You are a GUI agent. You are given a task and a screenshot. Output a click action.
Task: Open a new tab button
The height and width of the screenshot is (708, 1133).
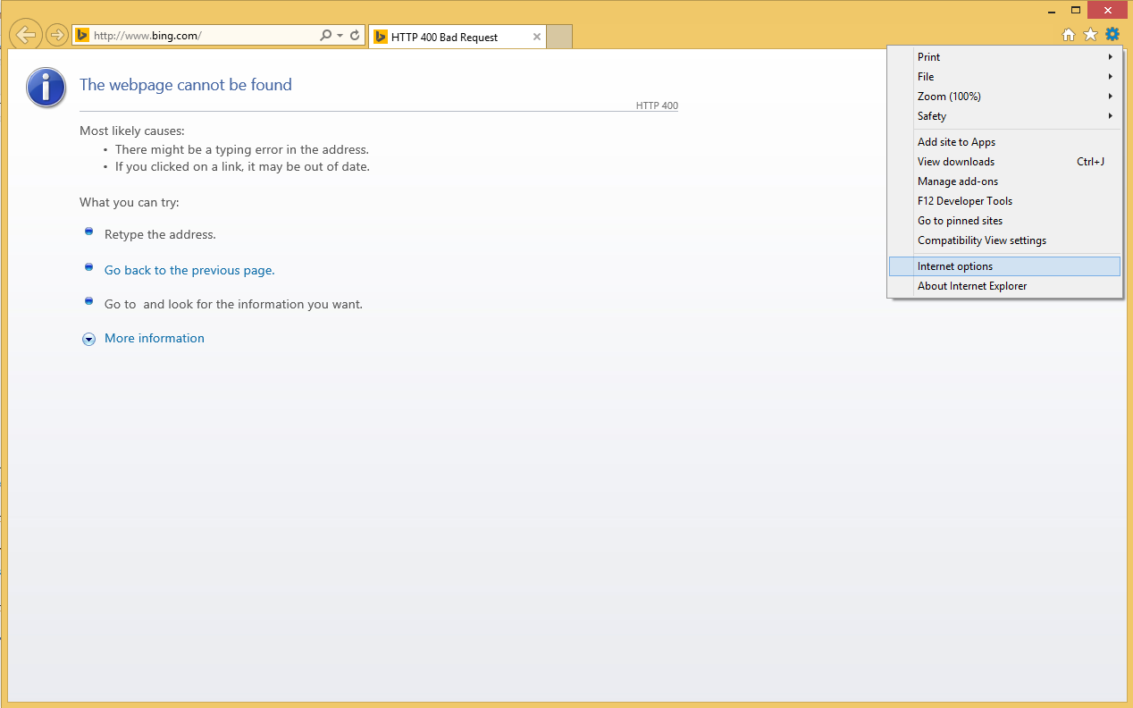[x=558, y=37]
